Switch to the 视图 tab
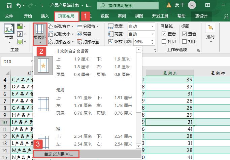Screen dimensions: 230x160 [139, 16]
